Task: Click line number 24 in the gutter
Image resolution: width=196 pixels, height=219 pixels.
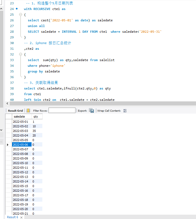Action: pyautogui.click(x=12, y=9)
